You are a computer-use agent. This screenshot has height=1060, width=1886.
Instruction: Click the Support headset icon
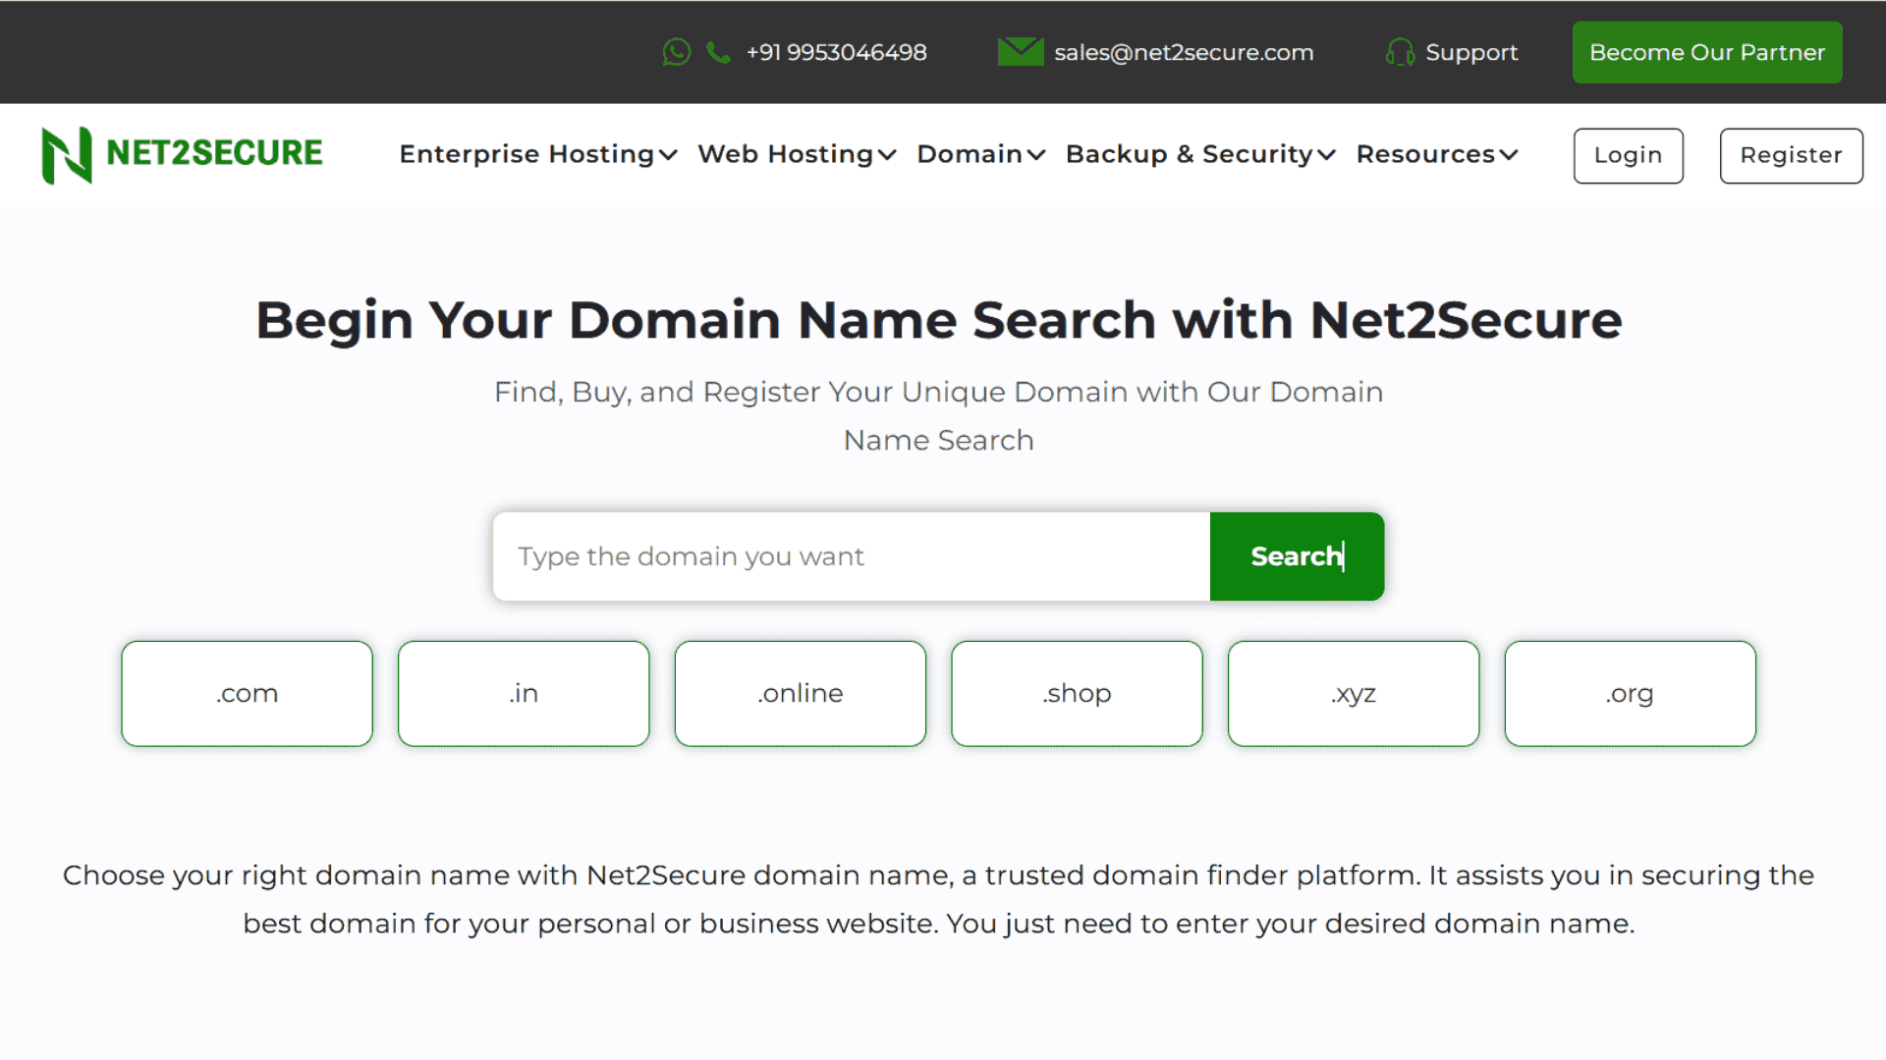[1399, 52]
